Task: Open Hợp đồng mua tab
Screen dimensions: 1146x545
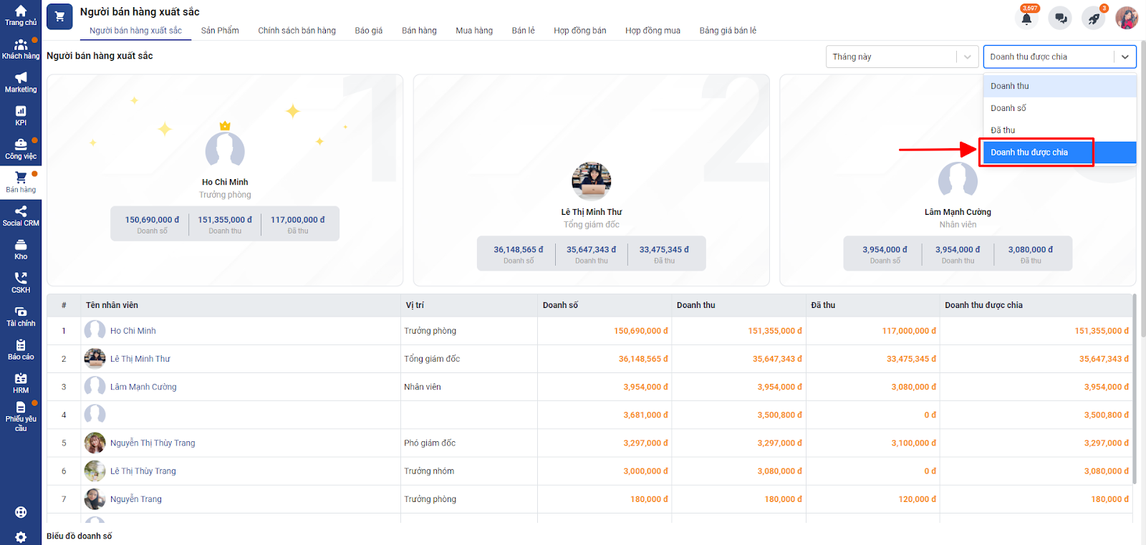Action: point(653,31)
